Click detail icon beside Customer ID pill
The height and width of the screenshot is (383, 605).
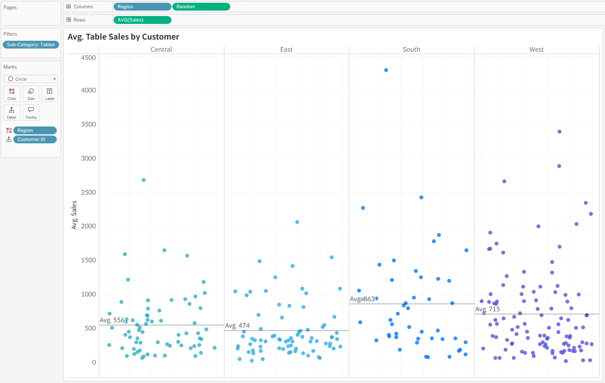[9, 139]
